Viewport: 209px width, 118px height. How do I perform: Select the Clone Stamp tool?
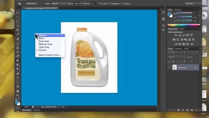[x=17, y=48]
